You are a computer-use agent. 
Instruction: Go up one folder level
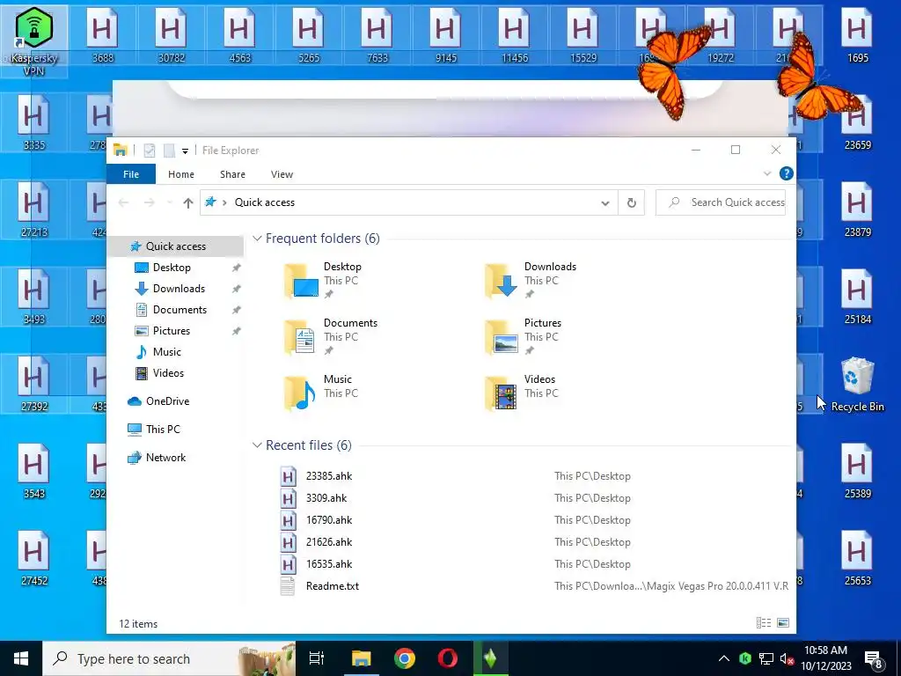point(188,202)
